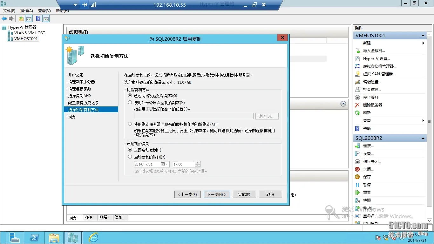Select 启动复制的时间 radio option

click(130, 157)
